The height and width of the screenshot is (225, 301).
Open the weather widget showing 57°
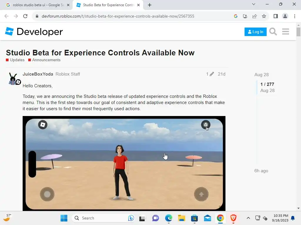pos(7,218)
